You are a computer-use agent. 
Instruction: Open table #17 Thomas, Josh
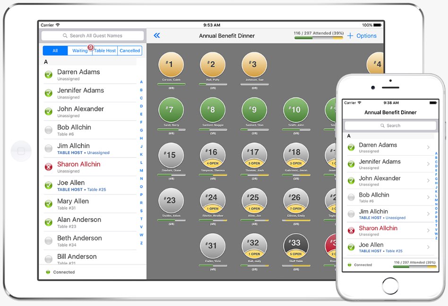point(254,155)
